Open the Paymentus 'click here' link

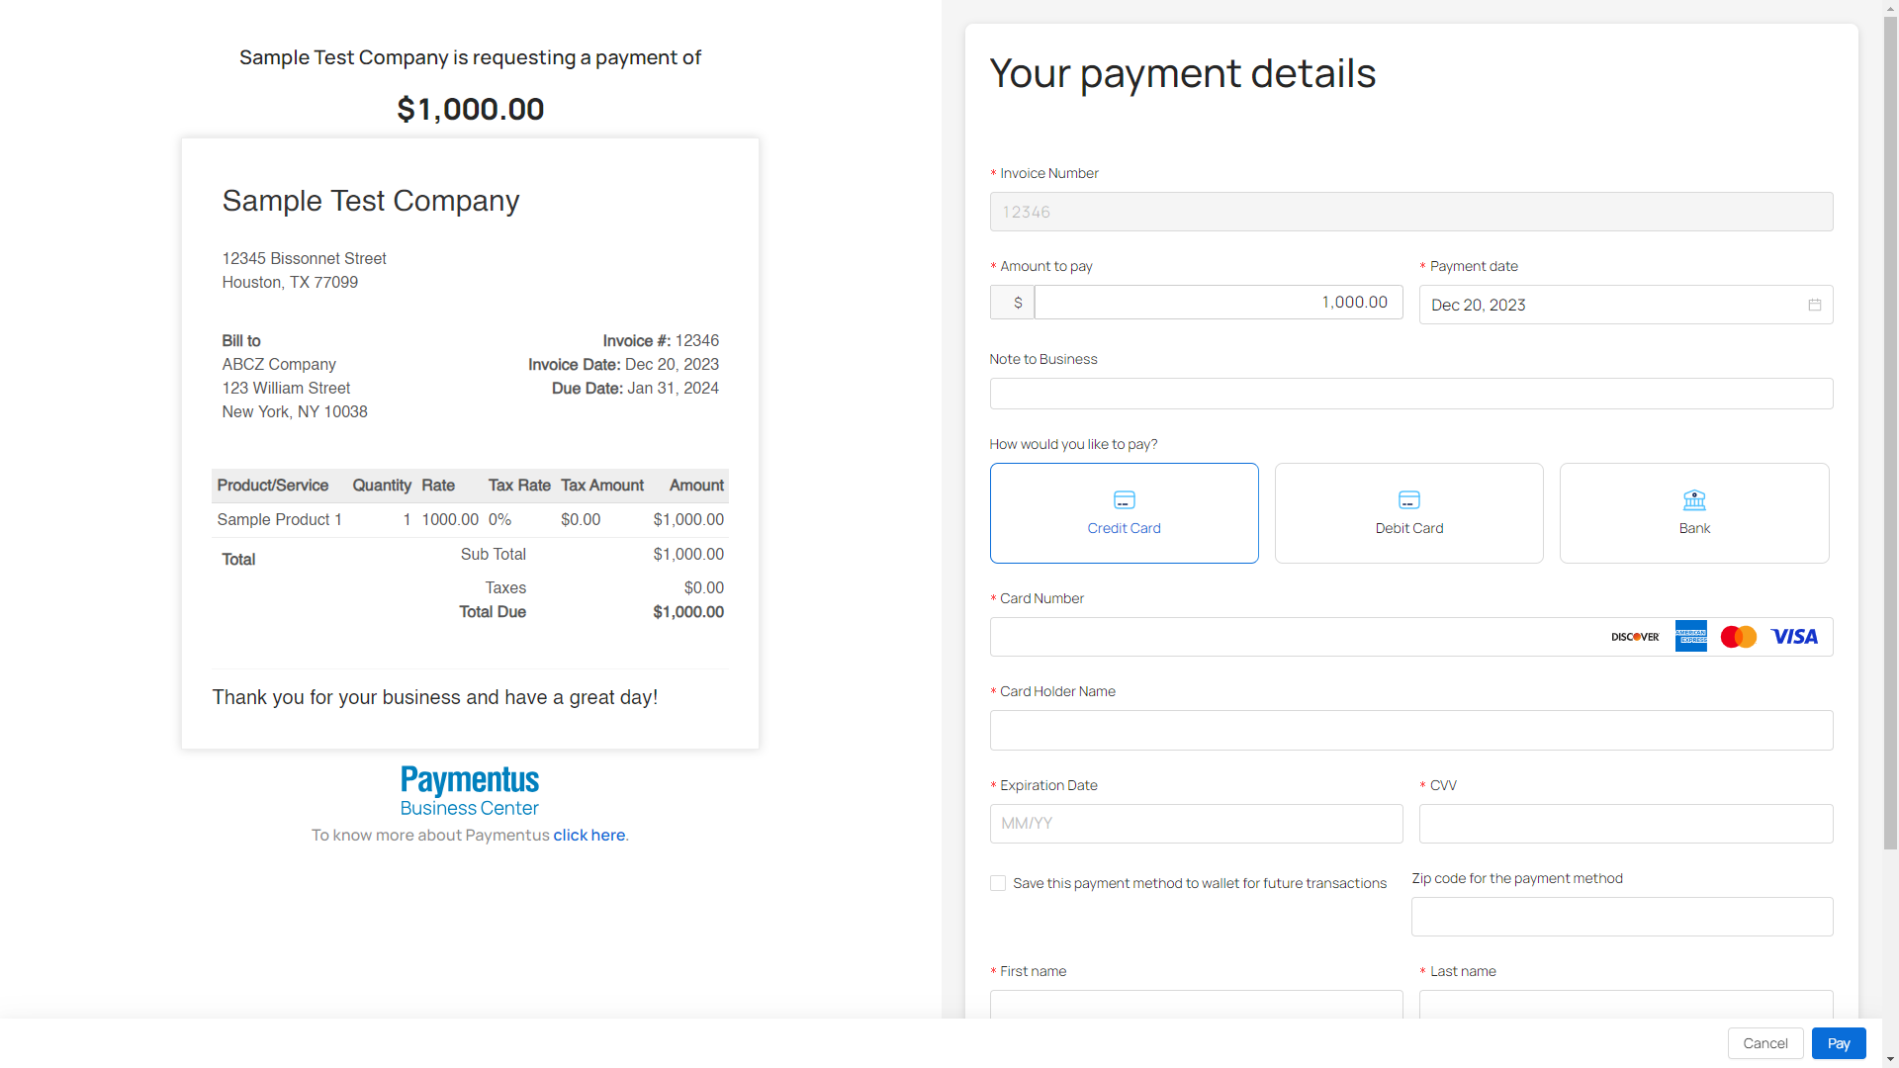(588, 836)
